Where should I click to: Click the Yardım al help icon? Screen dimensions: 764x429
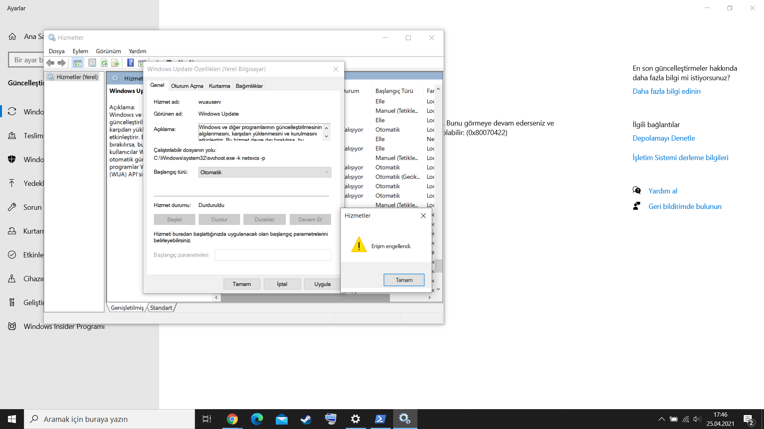pos(637,191)
